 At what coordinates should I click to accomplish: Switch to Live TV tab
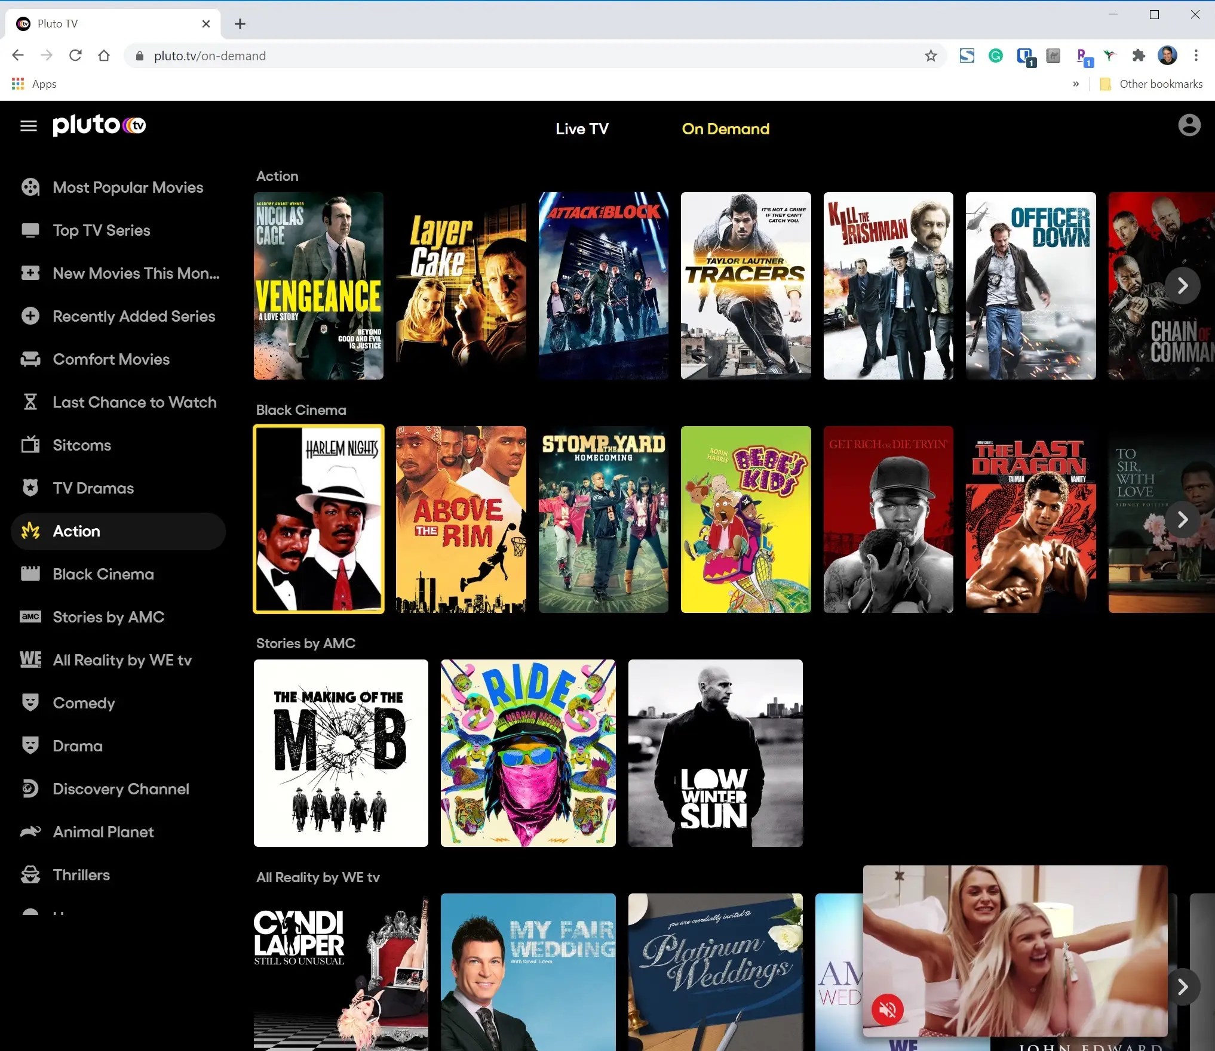point(582,129)
